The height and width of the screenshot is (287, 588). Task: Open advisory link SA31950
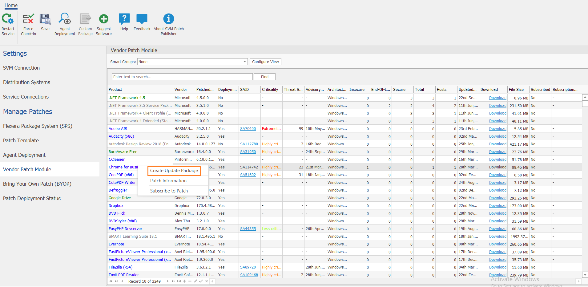coord(248,152)
